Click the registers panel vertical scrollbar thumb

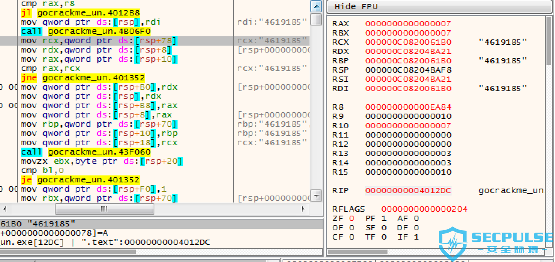click(549, 41)
